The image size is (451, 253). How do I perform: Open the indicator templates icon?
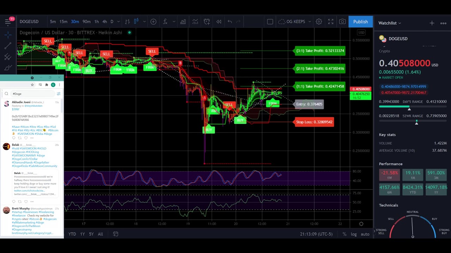195,22
